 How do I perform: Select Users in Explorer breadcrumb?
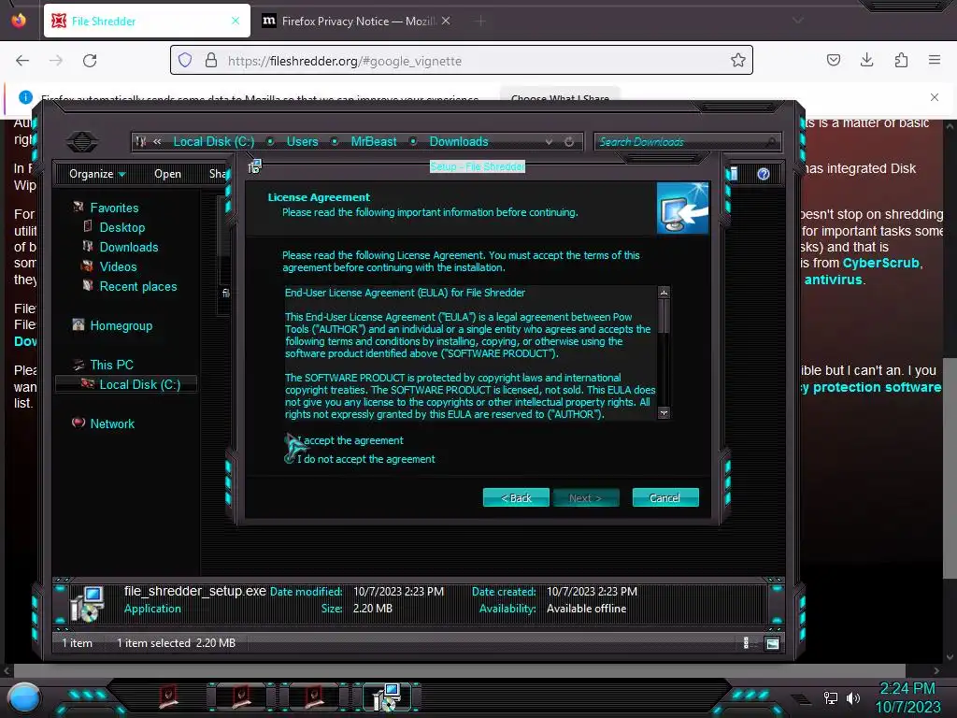[x=302, y=142]
